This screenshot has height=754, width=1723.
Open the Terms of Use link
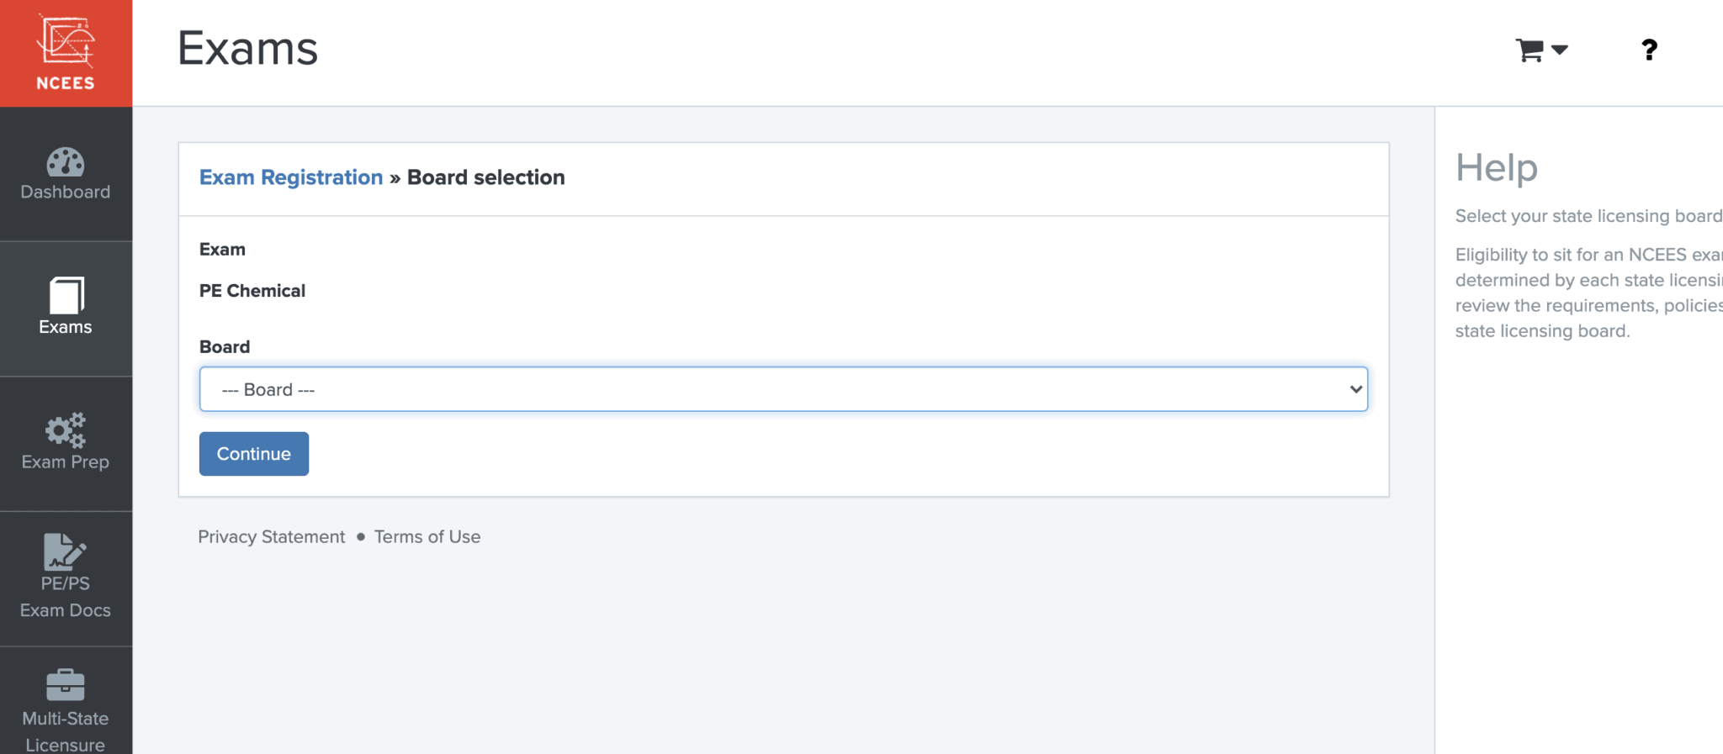[427, 536]
